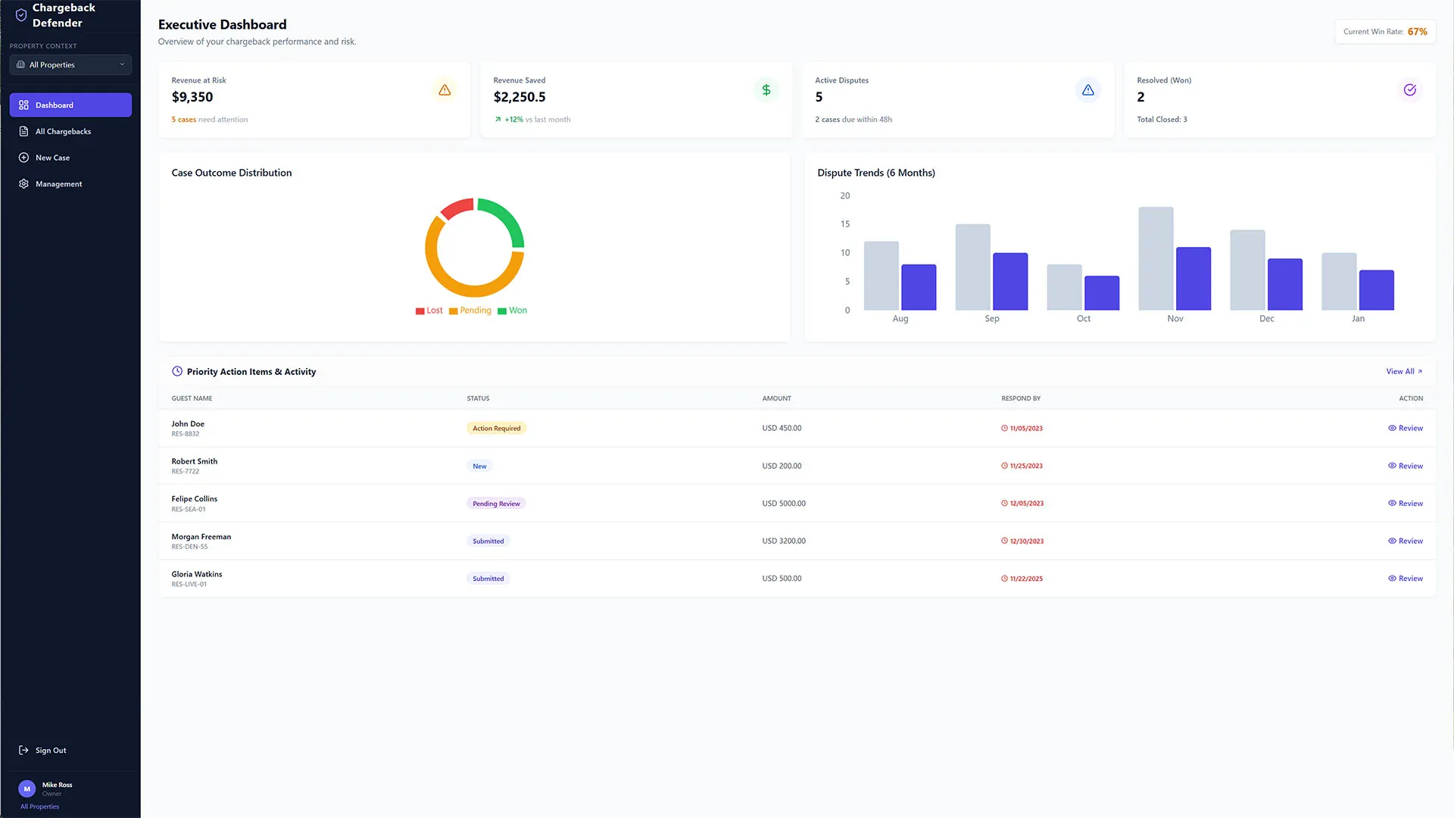1454x818 pixels.
Task: Review Morgan Freeman's chargeback case
Action: (x=1406, y=542)
